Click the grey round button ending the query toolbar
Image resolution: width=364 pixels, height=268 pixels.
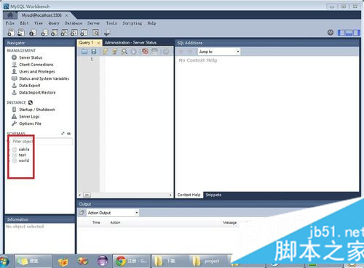point(166,52)
